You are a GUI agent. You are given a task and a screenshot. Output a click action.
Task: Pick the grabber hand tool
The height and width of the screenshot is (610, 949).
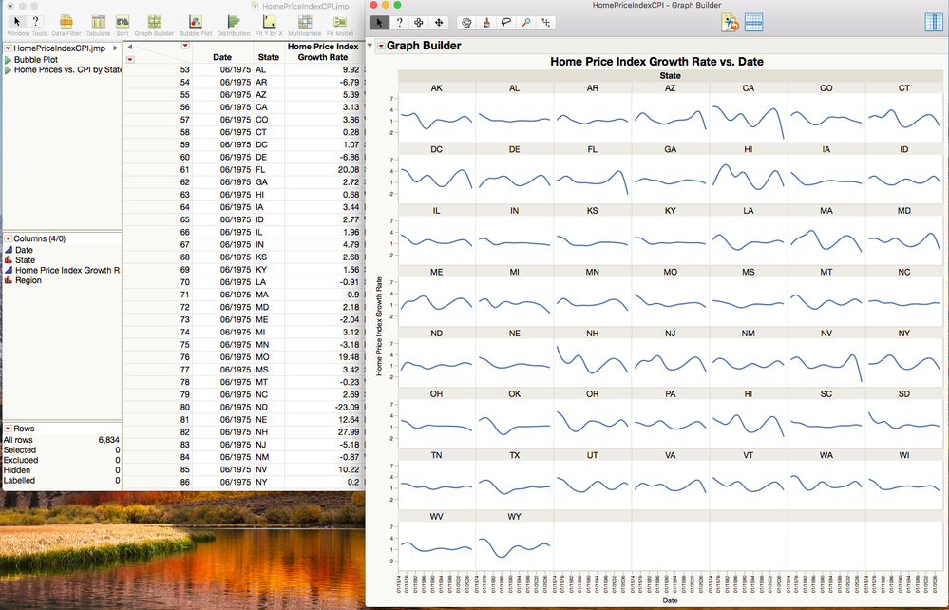[465, 22]
